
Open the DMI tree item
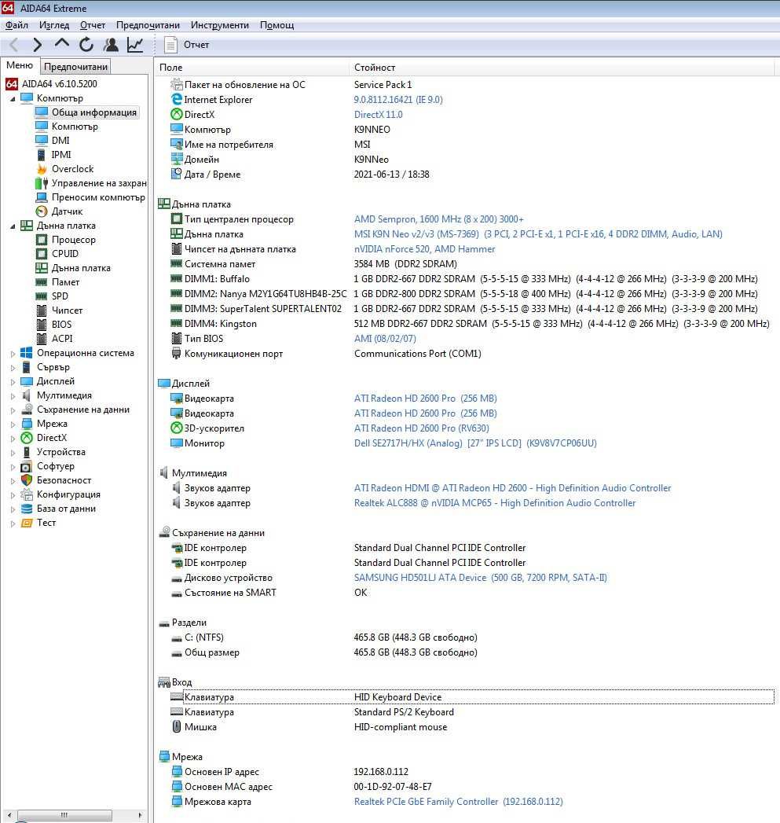[x=60, y=141]
